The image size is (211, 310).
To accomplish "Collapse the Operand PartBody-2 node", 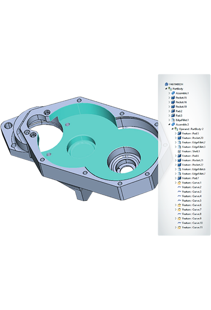I will coord(172,129).
